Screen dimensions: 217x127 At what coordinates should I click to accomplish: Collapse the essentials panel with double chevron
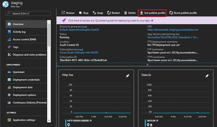pyautogui.click(x=147, y=65)
